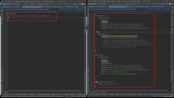Open Xiaomi Redmi device dropdown in right window
The height and width of the screenshot is (98, 174).
tap(131, 4)
